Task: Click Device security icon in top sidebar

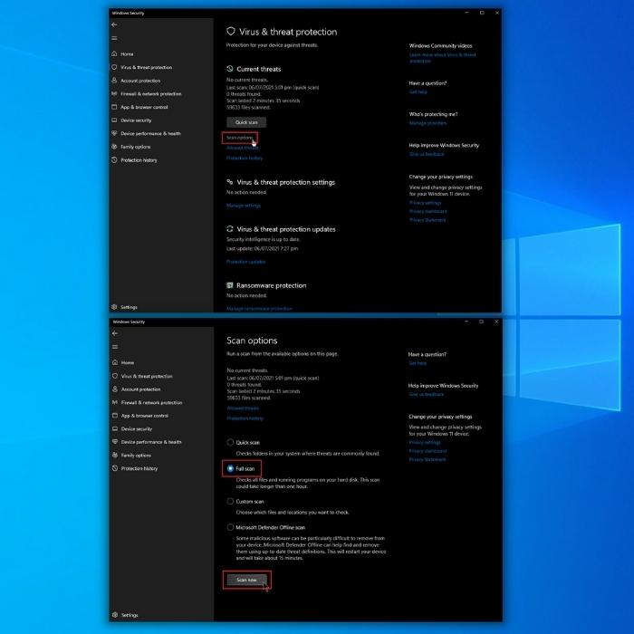Action: pos(114,120)
